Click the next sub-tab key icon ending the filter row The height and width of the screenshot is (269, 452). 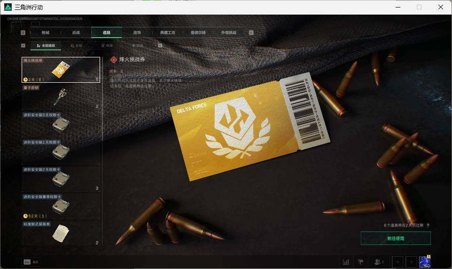point(160,46)
